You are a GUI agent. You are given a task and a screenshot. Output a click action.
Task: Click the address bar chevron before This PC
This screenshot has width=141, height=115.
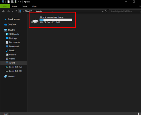[x=23, y=11]
